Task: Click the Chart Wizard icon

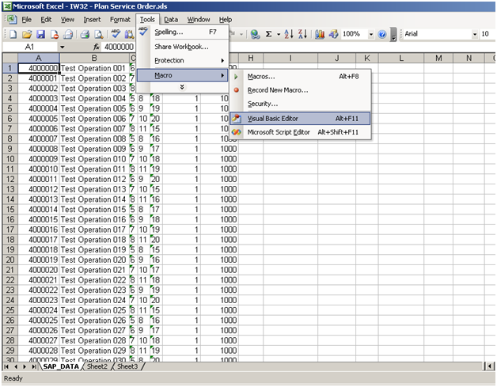Action: (x=320, y=34)
